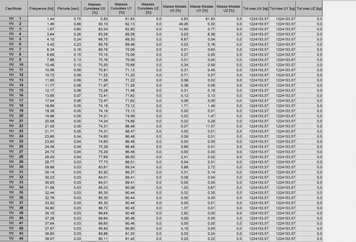The height and width of the screenshot is (242, 356).
Task: Click cumulative UY cell 86,46 in mode 22
Action: click(121, 126)
